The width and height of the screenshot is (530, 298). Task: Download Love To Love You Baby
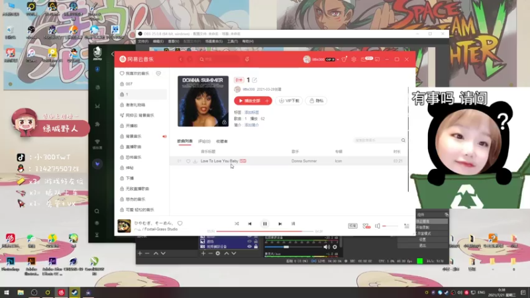coord(195,161)
